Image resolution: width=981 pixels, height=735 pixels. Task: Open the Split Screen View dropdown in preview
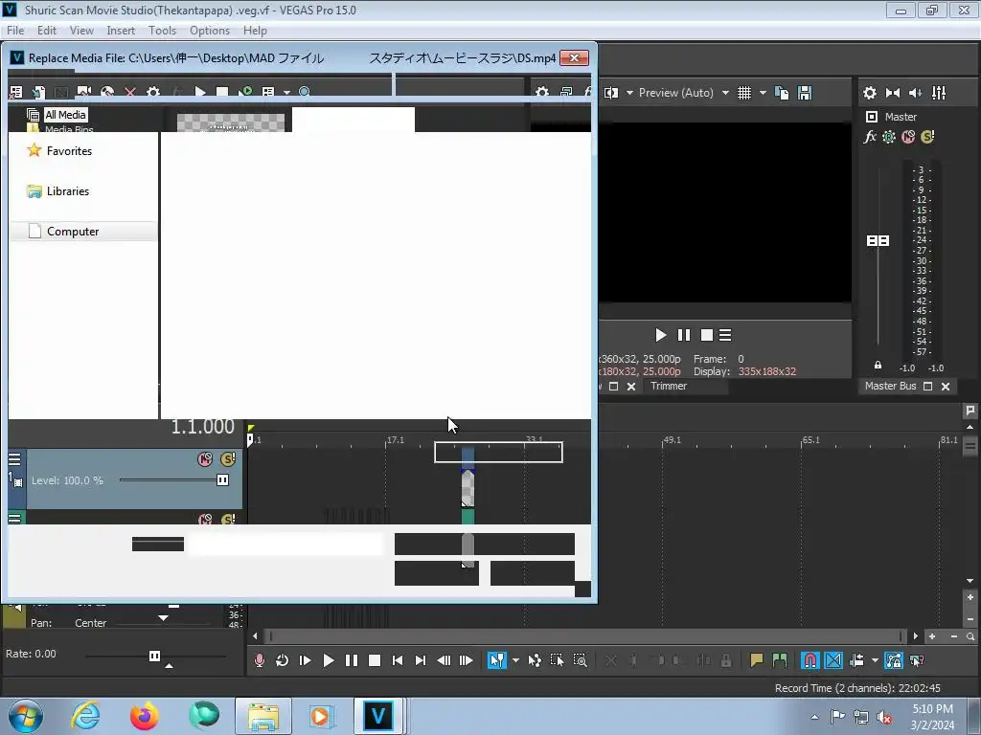[x=629, y=93]
